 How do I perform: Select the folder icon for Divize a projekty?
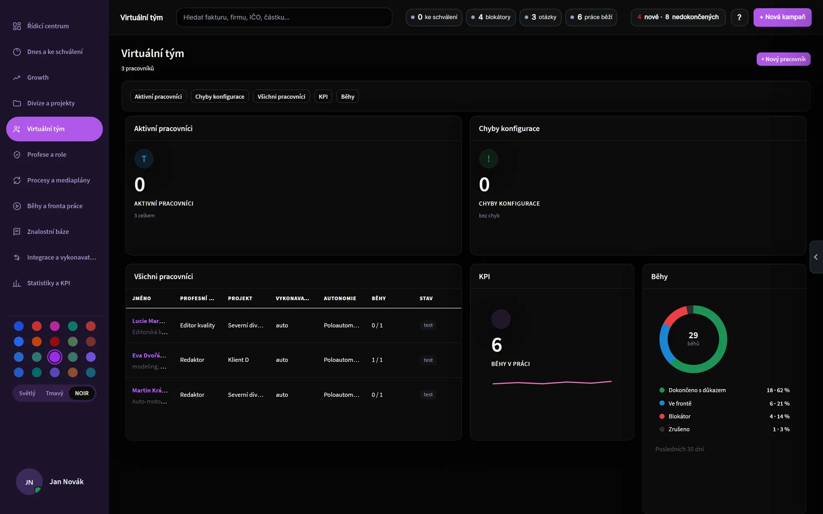pos(17,103)
